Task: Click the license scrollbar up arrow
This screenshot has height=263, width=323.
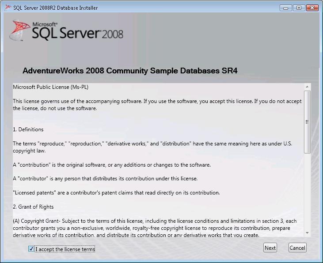Action: tap(307, 87)
